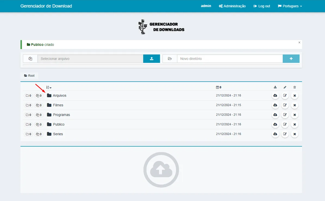
Task: Click the alphabetical sort icon in header
Action: (48, 87)
